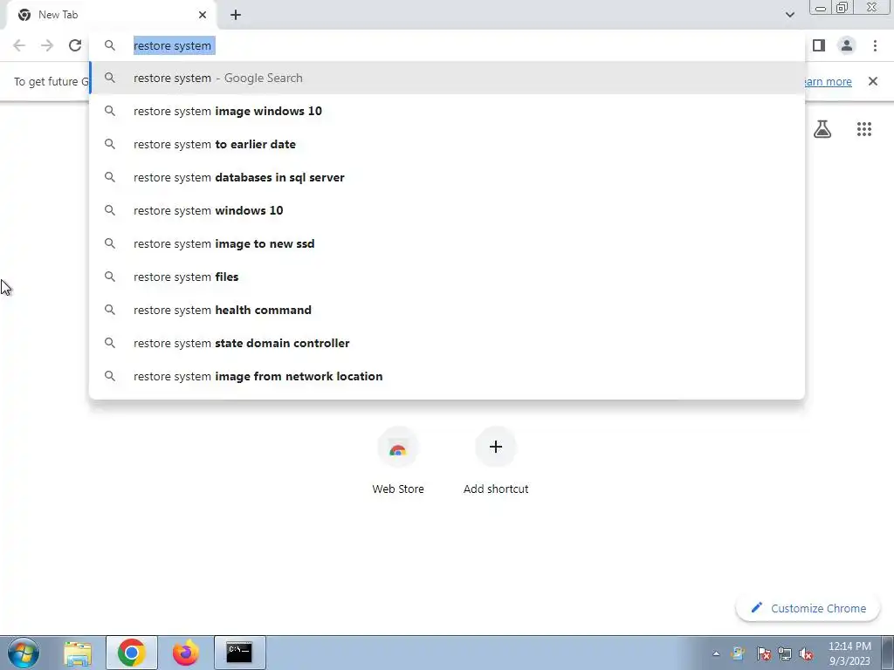Choose 'restore system state domain controller' suggestion
894x670 pixels.
447,343
